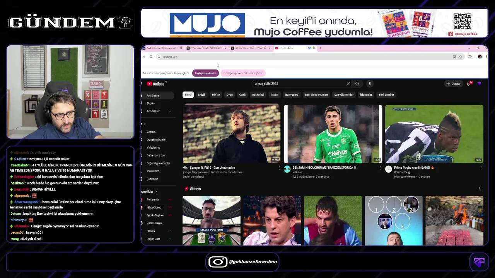Open Oynatma listeleri in sidebar

[x=157, y=140]
